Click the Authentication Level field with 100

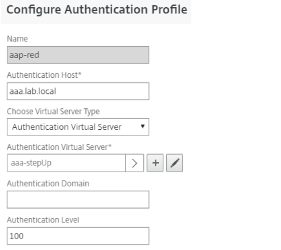click(x=78, y=236)
